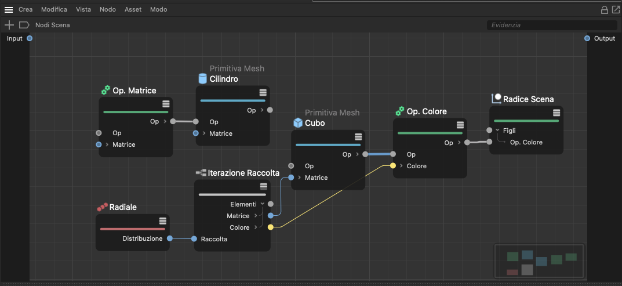622x286 pixels.
Task: Open Iterazione Raccolta node options menu
Action: click(264, 186)
